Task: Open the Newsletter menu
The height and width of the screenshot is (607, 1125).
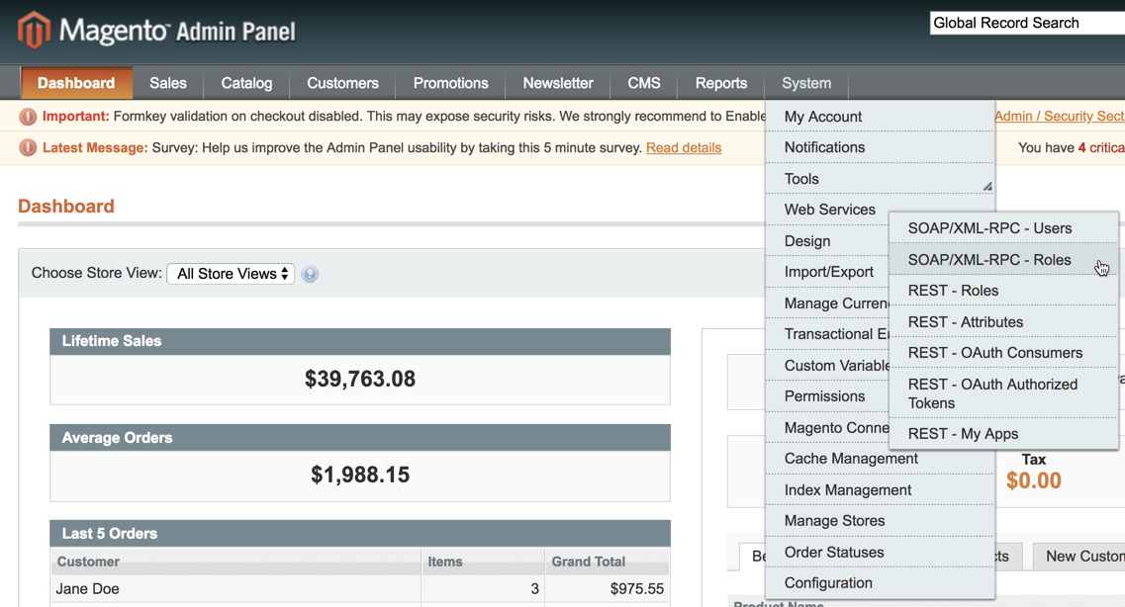Action: tap(558, 83)
